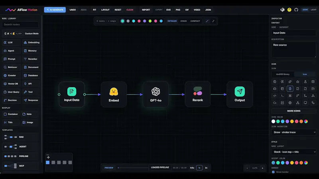This screenshot has height=179, width=319.
Task: Load the AGENT template
Action: [x=20, y=146]
